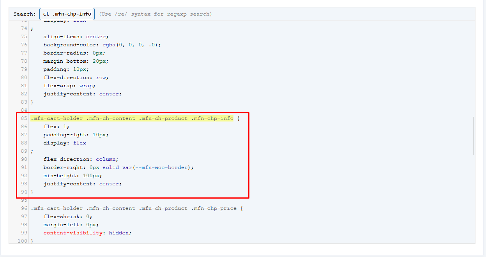The width and height of the screenshot is (486, 257).
Task: Select line number 85 in the gutter
Action: click(x=24, y=118)
